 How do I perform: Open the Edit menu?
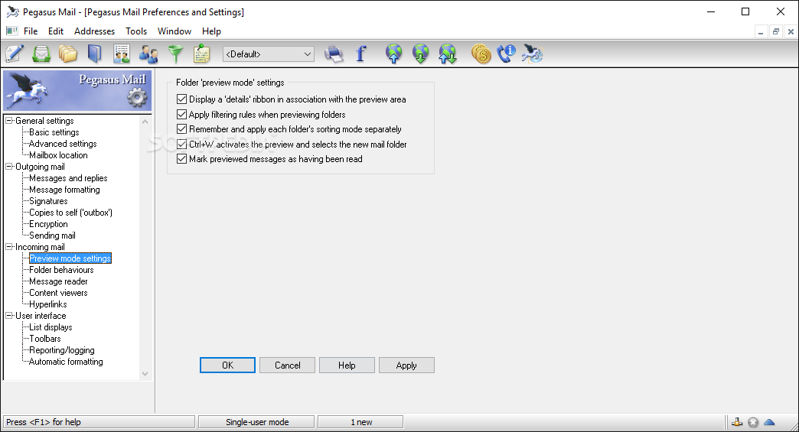click(56, 31)
